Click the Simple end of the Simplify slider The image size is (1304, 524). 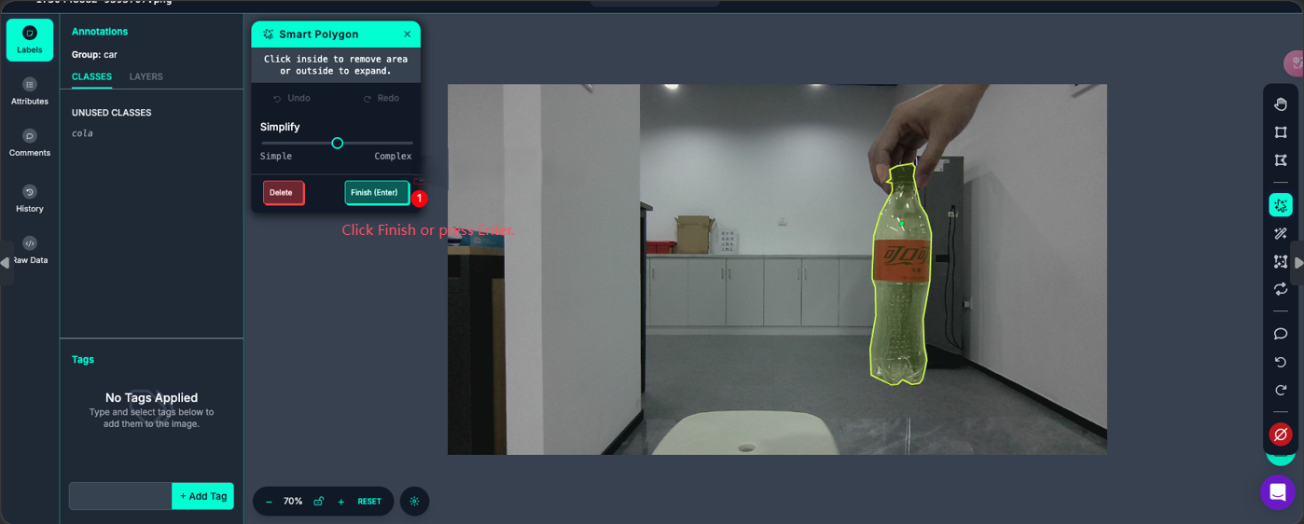pos(276,156)
